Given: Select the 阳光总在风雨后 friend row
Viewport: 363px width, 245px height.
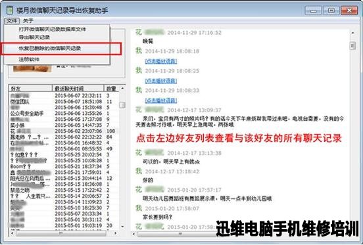Looking at the screenshot, I should point(64,179).
